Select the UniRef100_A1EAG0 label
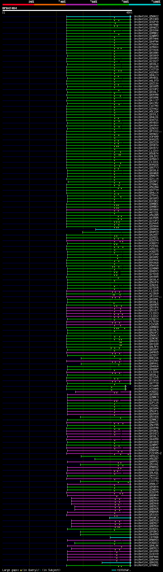The image size is (163, 572). pyautogui.click(x=146, y=72)
